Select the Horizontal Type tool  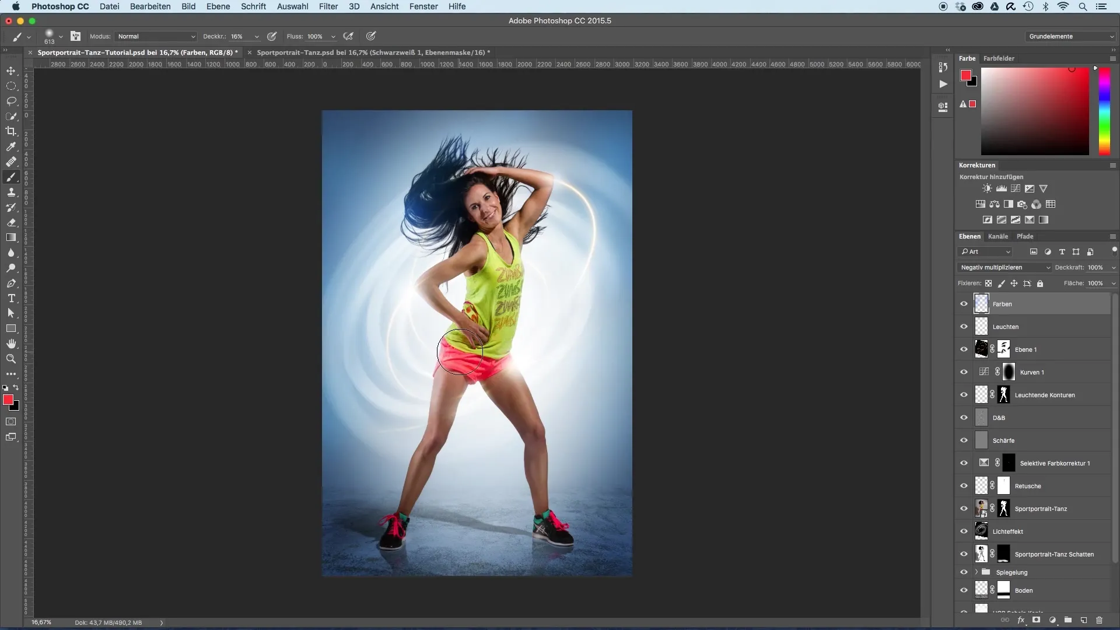11,298
